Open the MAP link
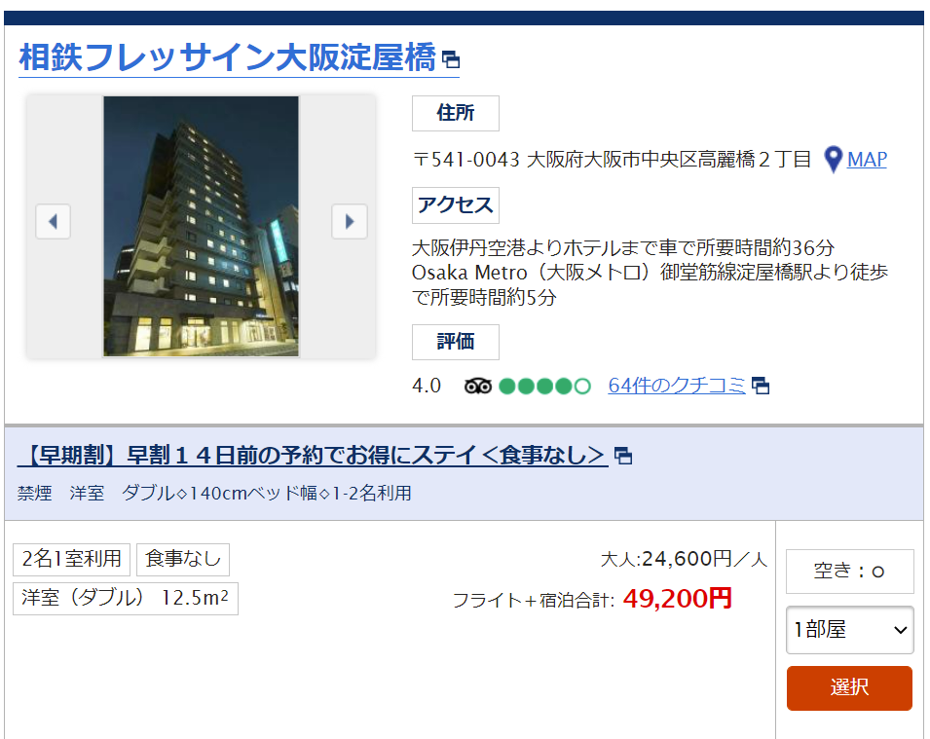The height and width of the screenshot is (739, 930). [867, 159]
